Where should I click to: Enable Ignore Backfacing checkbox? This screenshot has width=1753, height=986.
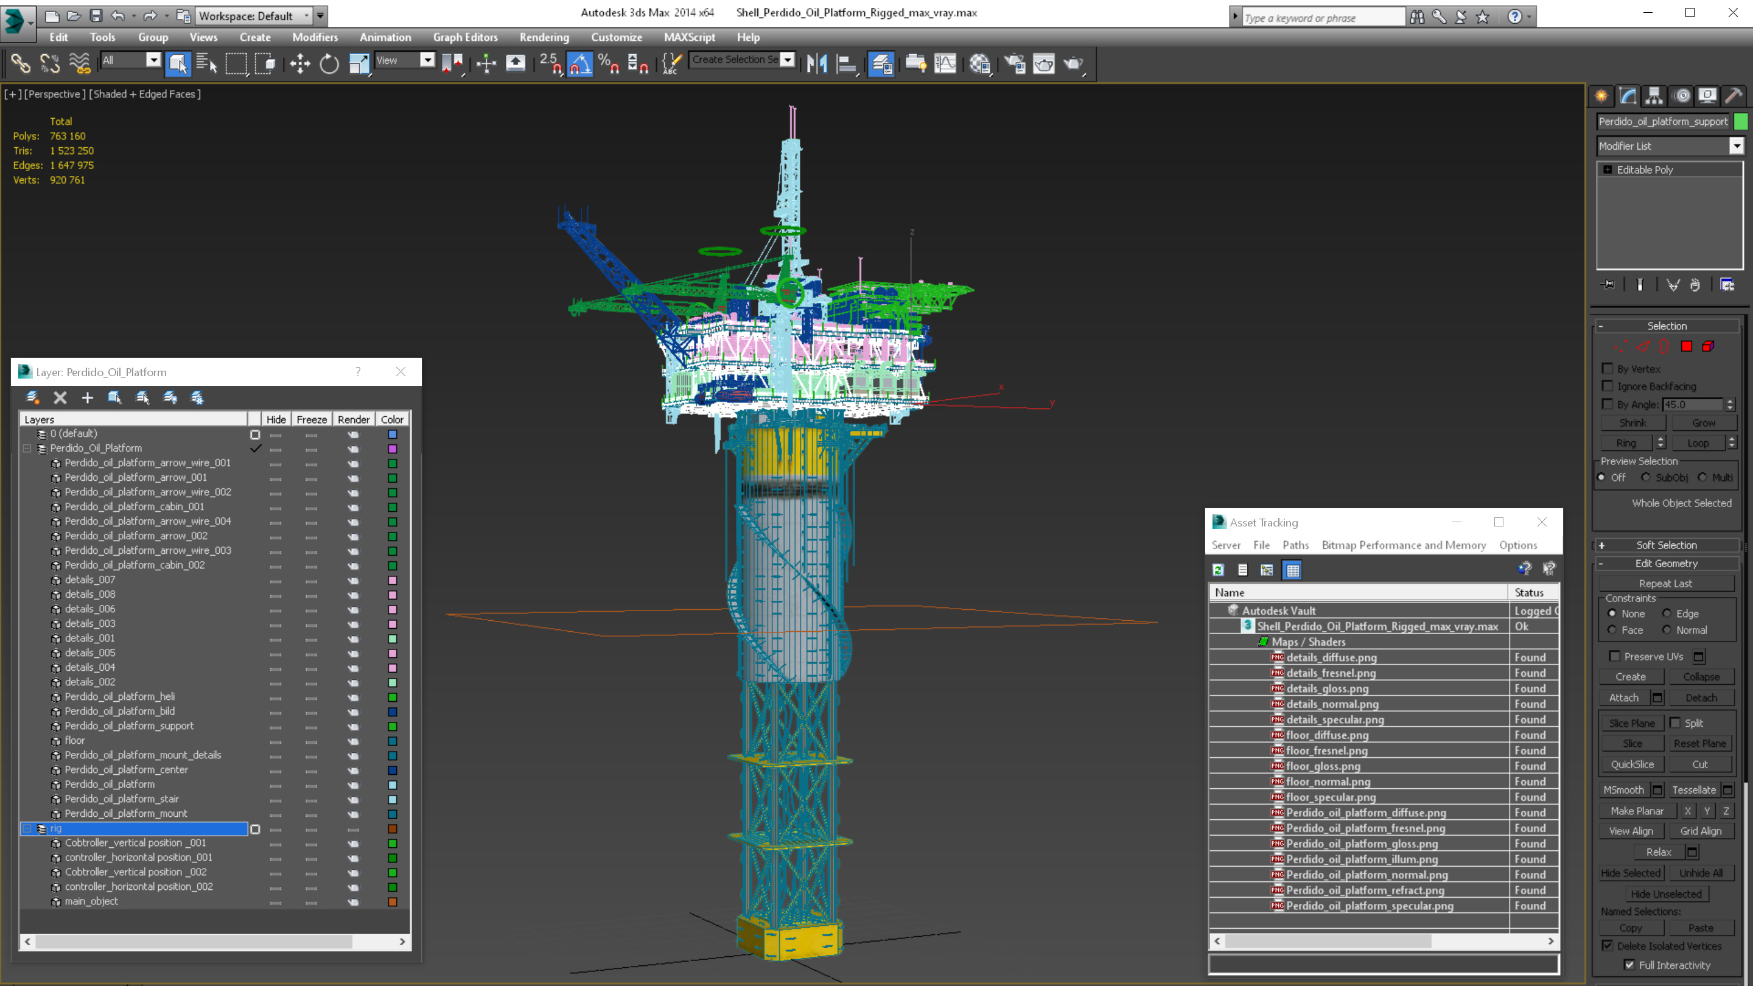[1608, 386]
